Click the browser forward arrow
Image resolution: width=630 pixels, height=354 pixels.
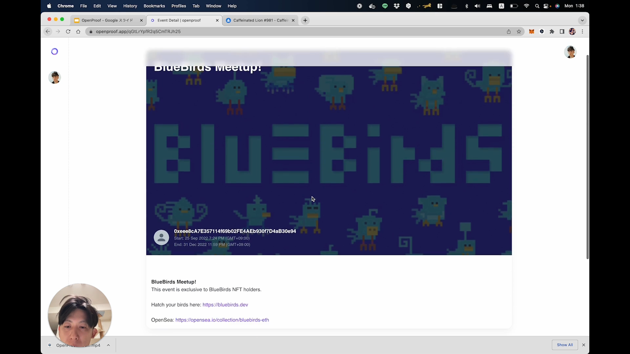(x=58, y=31)
